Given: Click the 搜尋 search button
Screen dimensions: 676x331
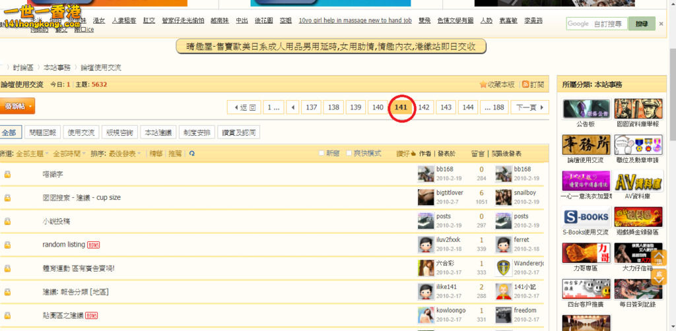Looking at the screenshot, I should tap(642, 24).
